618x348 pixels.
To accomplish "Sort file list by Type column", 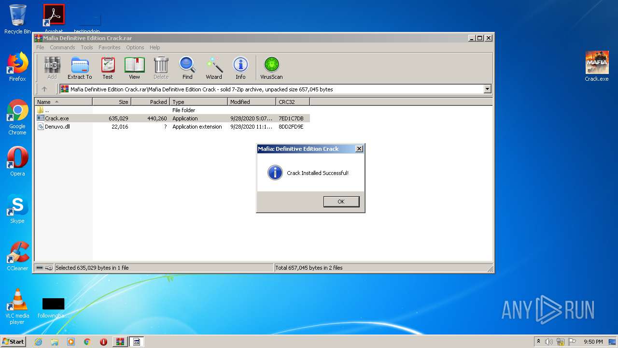I will (x=198, y=101).
